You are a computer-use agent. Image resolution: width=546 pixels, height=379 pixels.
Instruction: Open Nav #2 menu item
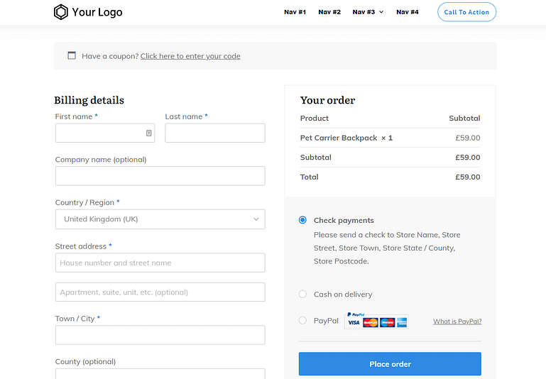(329, 12)
